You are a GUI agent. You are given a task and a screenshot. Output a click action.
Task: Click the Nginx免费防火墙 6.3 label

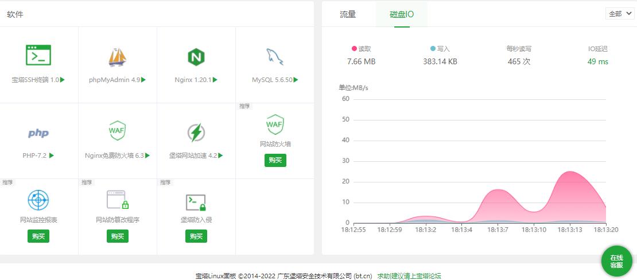115,155
